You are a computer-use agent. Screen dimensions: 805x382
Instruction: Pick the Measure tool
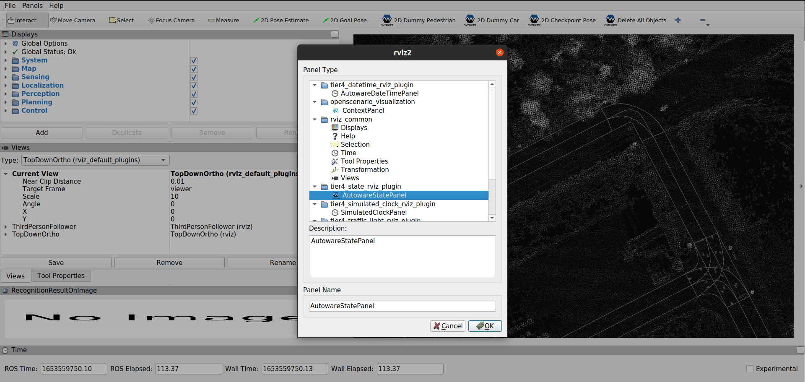[223, 20]
